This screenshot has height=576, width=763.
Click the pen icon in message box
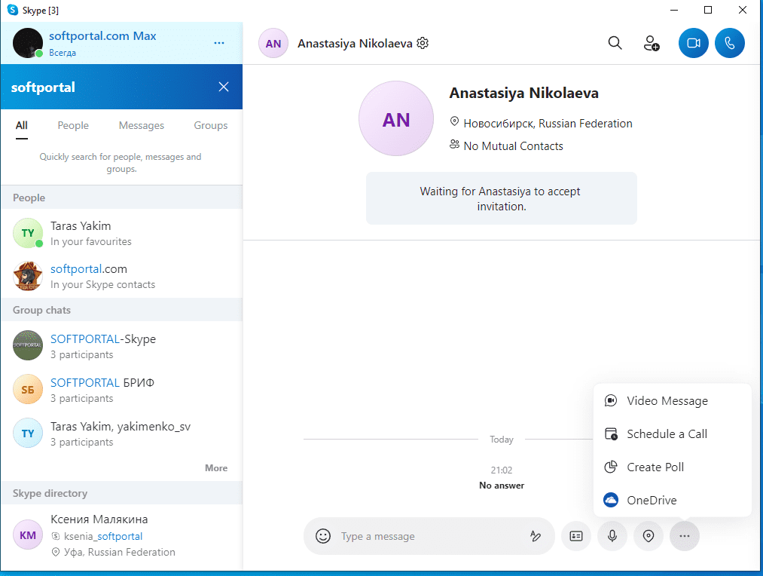[536, 536]
